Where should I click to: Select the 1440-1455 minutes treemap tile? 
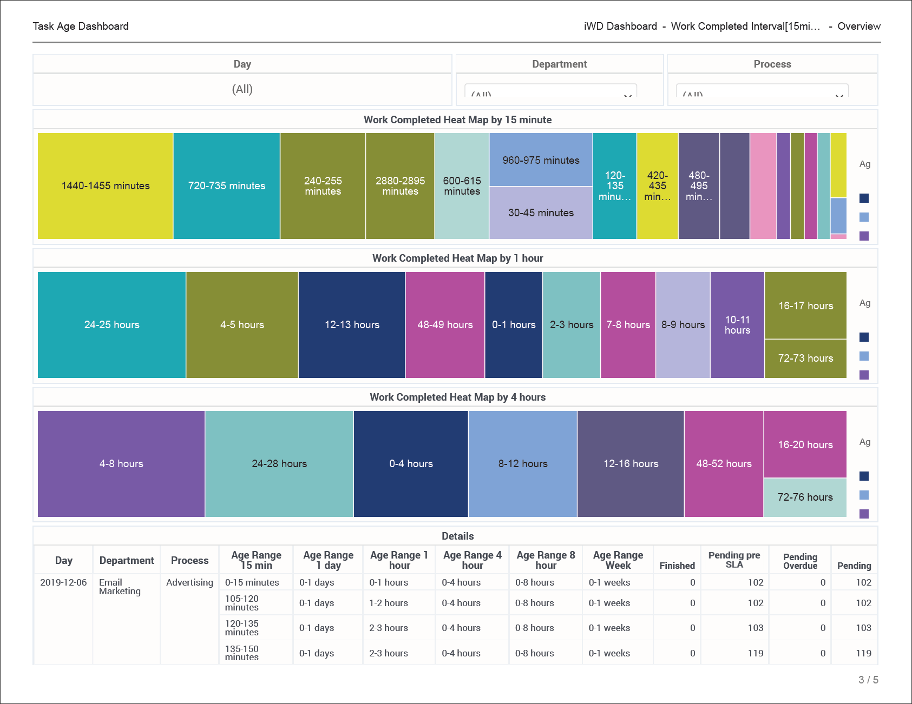105,185
